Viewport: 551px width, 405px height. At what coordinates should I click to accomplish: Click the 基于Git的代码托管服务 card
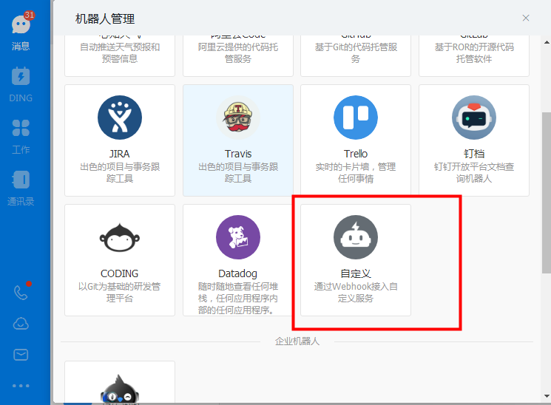356,55
